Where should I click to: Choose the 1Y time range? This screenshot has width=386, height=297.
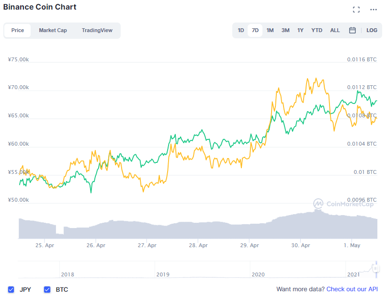(300, 30)
